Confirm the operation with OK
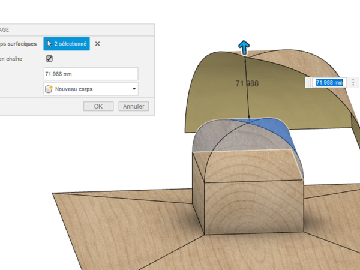360x270 pixels. click(98, 106)
